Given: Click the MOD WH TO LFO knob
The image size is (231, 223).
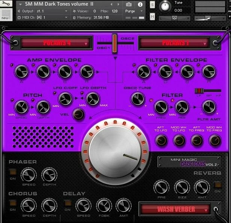Looking at the screenshot, I should click(179, 140).
